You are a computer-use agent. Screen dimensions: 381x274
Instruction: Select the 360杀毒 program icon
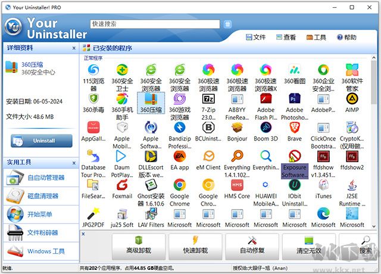click(93, 98)
